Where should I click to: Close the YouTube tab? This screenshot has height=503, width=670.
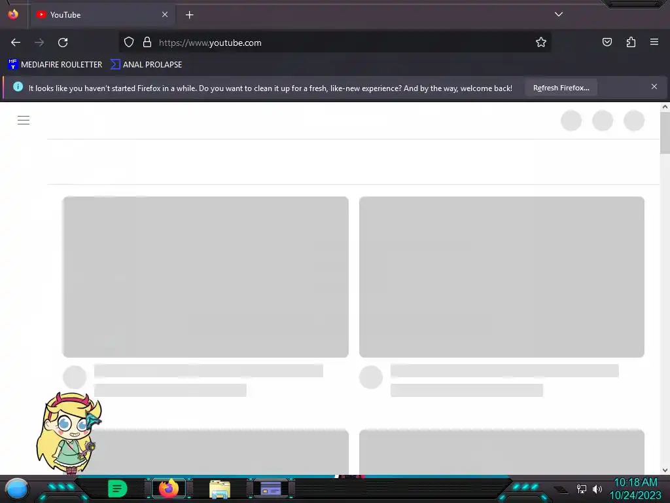[165, 14]
